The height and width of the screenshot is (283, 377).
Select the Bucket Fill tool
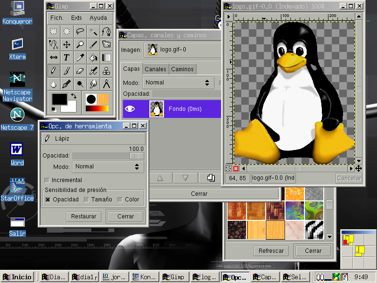tap(93, 58)
